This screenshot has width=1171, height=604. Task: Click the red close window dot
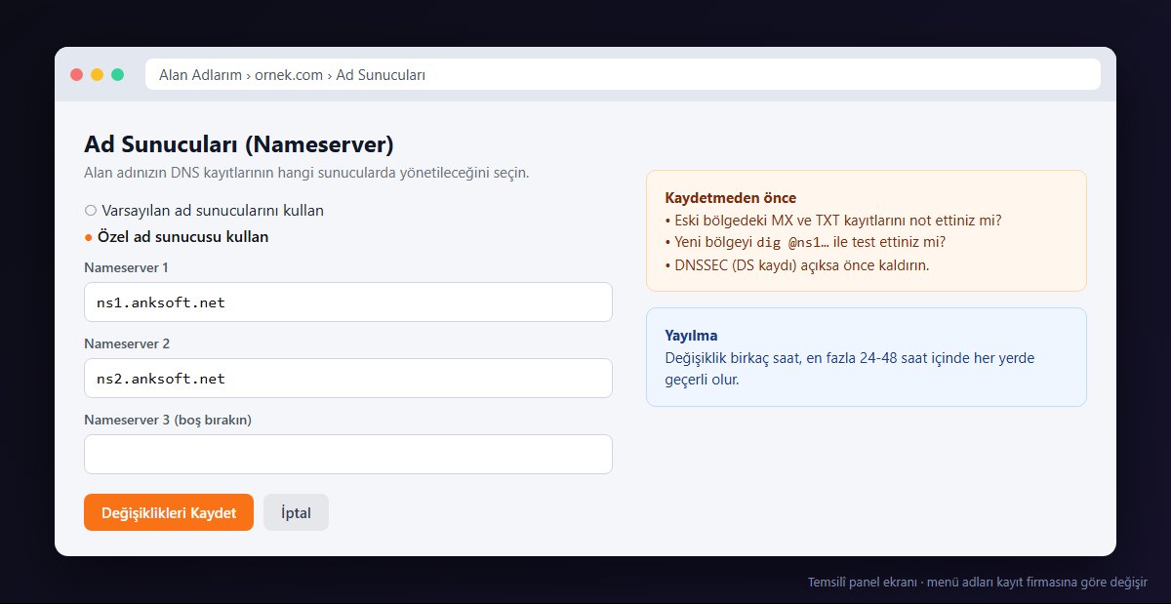77,74
